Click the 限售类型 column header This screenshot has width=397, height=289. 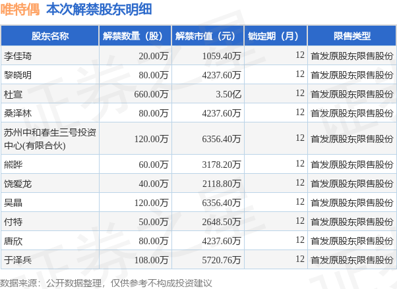pos(352,36)
